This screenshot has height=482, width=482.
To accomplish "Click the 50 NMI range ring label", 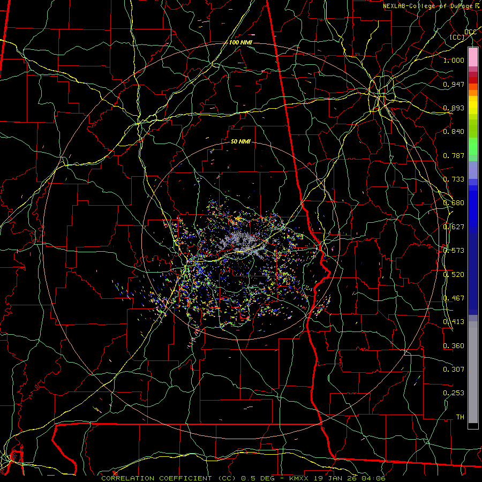I will pos(240,141).
